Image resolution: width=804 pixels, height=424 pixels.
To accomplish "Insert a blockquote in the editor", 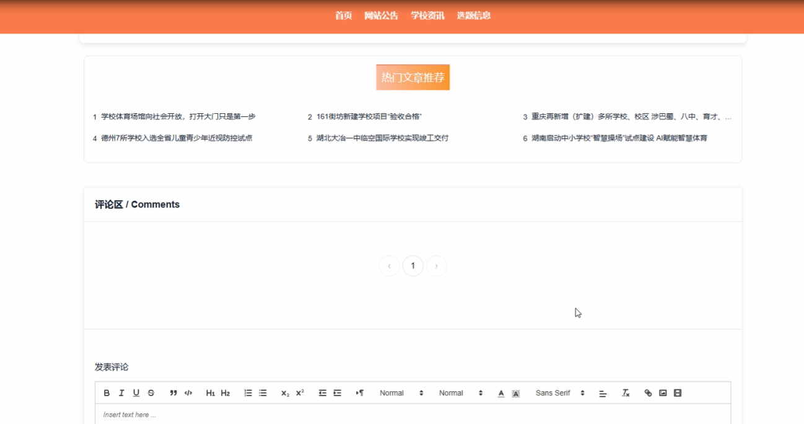I will (x=173, y=393).
